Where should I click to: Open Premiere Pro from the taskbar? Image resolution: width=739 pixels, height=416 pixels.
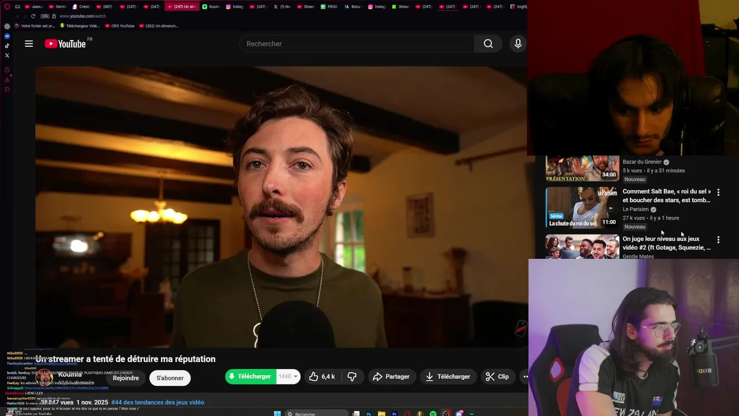pos(394,414)
